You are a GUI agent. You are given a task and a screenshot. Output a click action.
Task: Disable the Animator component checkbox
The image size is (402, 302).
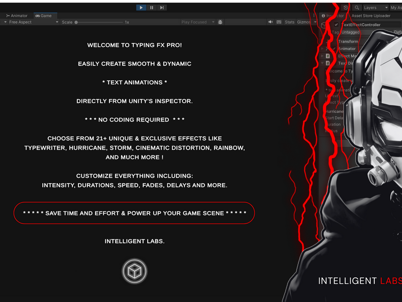tap(334, 48)
